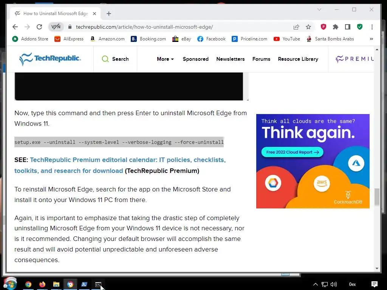This screenshot has width=387, height=290.
Task: Open Resource Library page
Action: pyautogui.click(x=298, y=59)
